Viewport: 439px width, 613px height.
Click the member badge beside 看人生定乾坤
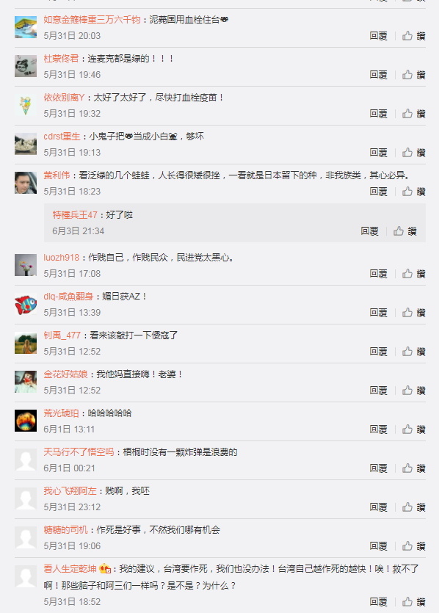point(105,568)
